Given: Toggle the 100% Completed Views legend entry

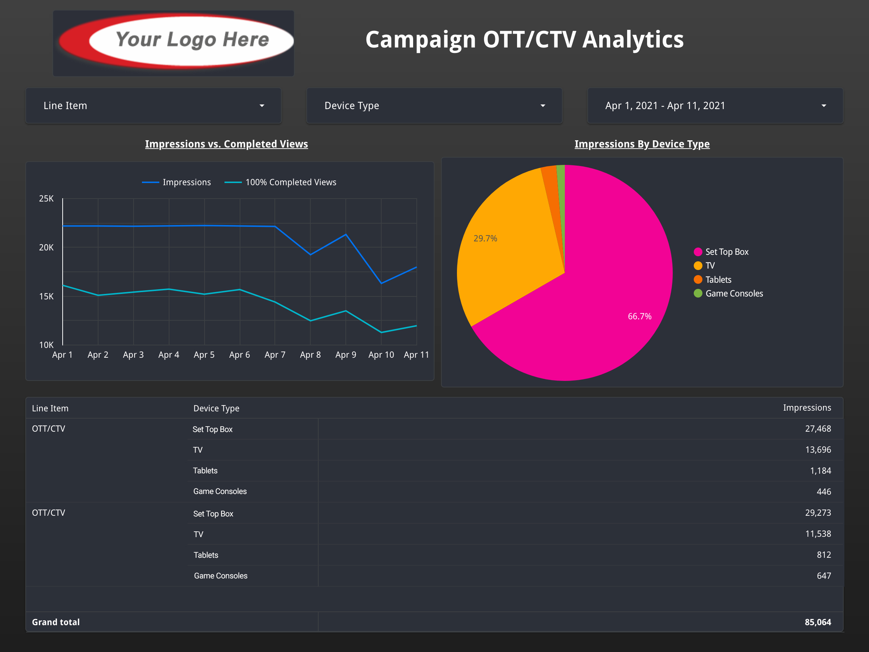Looking at the screenshot, I should pos(280,182).
